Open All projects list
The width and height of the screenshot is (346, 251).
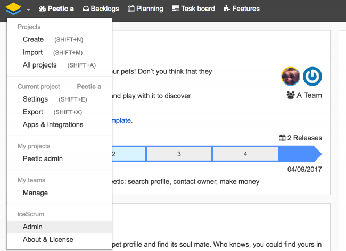[39, 65]
